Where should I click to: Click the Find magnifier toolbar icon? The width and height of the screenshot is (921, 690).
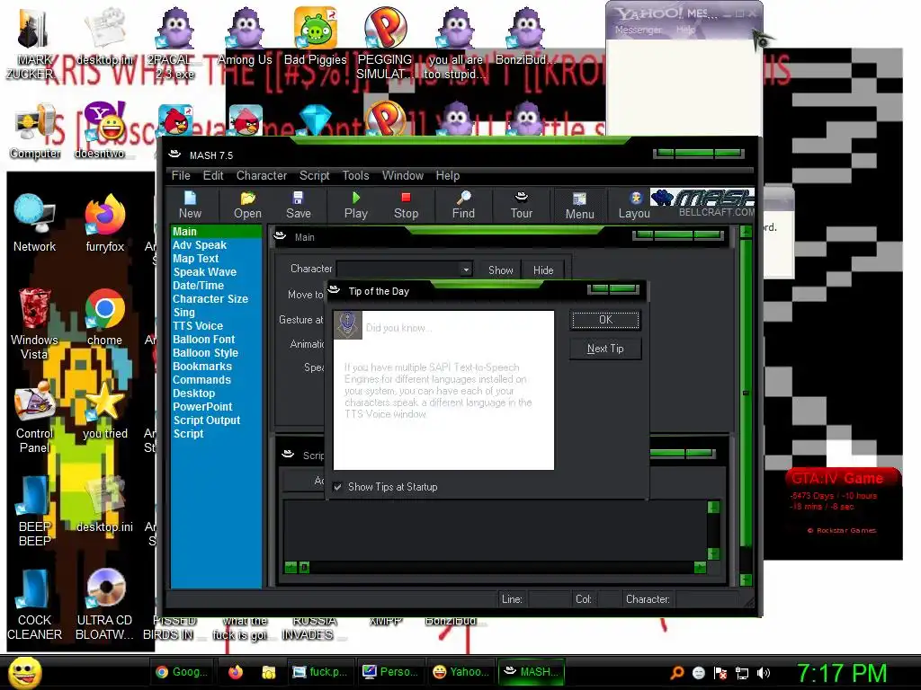463,205
